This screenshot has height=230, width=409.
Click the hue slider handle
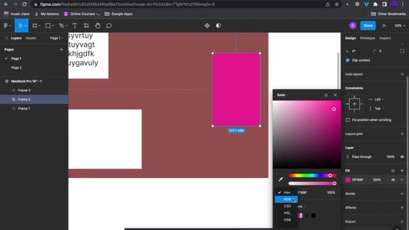[x=330, y=176]
